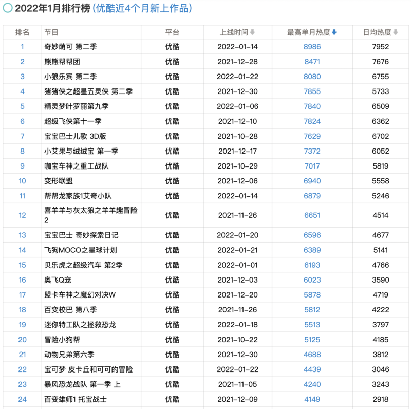Click daily heat value 3590

381,280
